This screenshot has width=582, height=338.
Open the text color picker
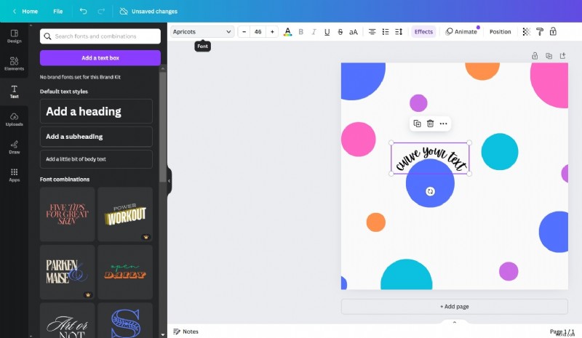click(x=287, y=32)
